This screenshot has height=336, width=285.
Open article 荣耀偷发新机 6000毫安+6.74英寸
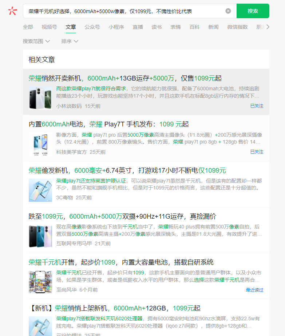tap(127, 170)
